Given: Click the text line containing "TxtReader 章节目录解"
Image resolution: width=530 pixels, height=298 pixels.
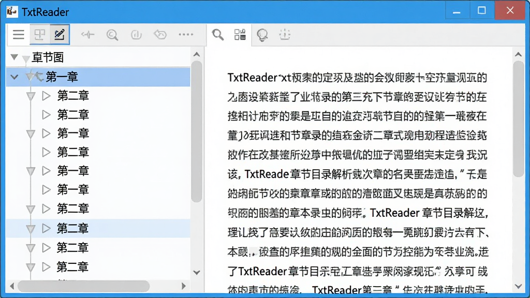Looking at the screenshot, I should [357, 213].
